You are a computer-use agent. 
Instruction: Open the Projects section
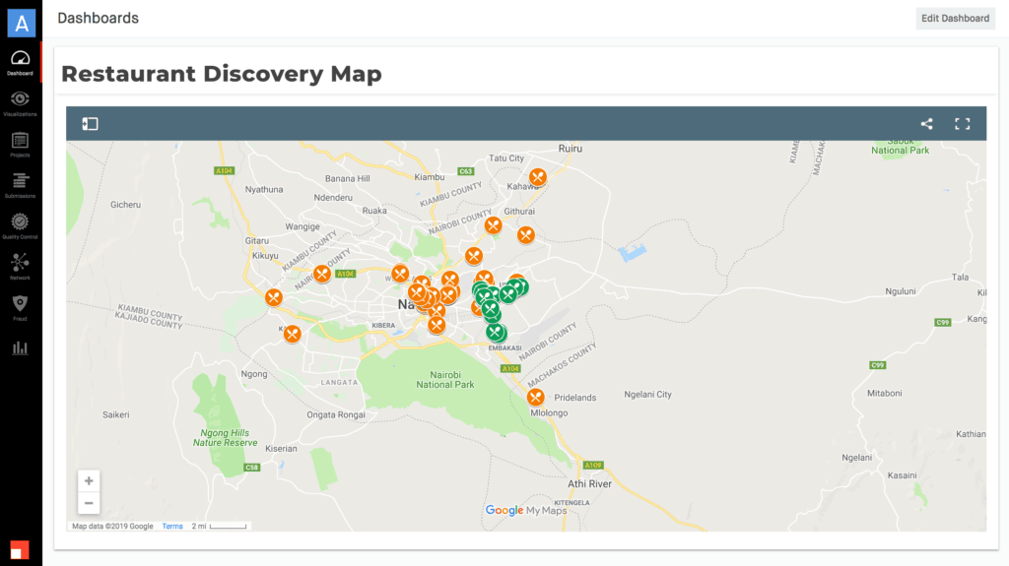[20, 144]
